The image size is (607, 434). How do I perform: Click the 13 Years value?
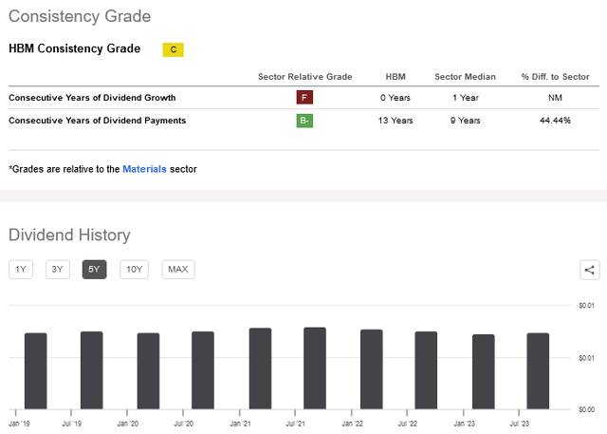pos(395,121)
